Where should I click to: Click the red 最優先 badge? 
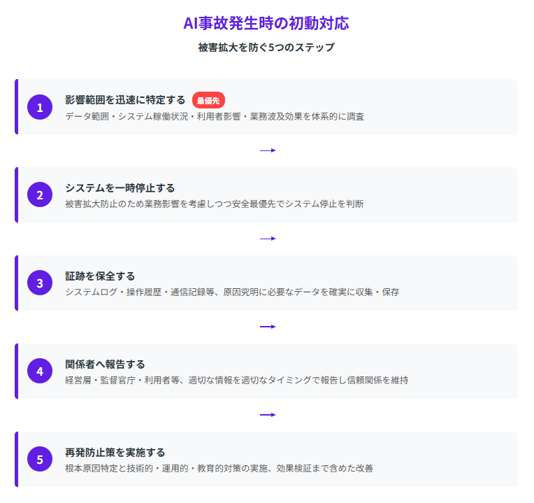click(208, 100)
